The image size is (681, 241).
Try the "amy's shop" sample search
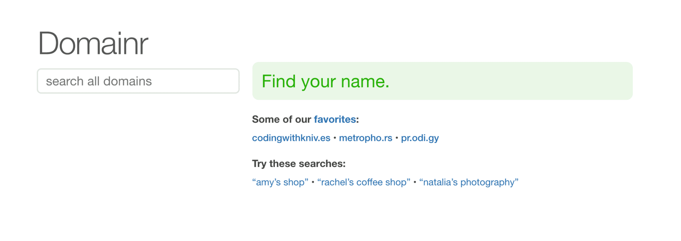click(x=280, y=182)
